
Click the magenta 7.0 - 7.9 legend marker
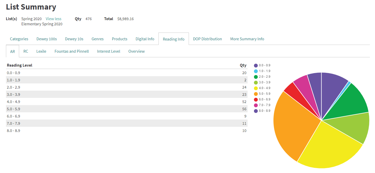tap(256, 105)
